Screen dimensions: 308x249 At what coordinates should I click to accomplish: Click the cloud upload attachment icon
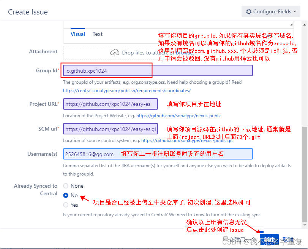pyautogui.click(x=115, y=53)
